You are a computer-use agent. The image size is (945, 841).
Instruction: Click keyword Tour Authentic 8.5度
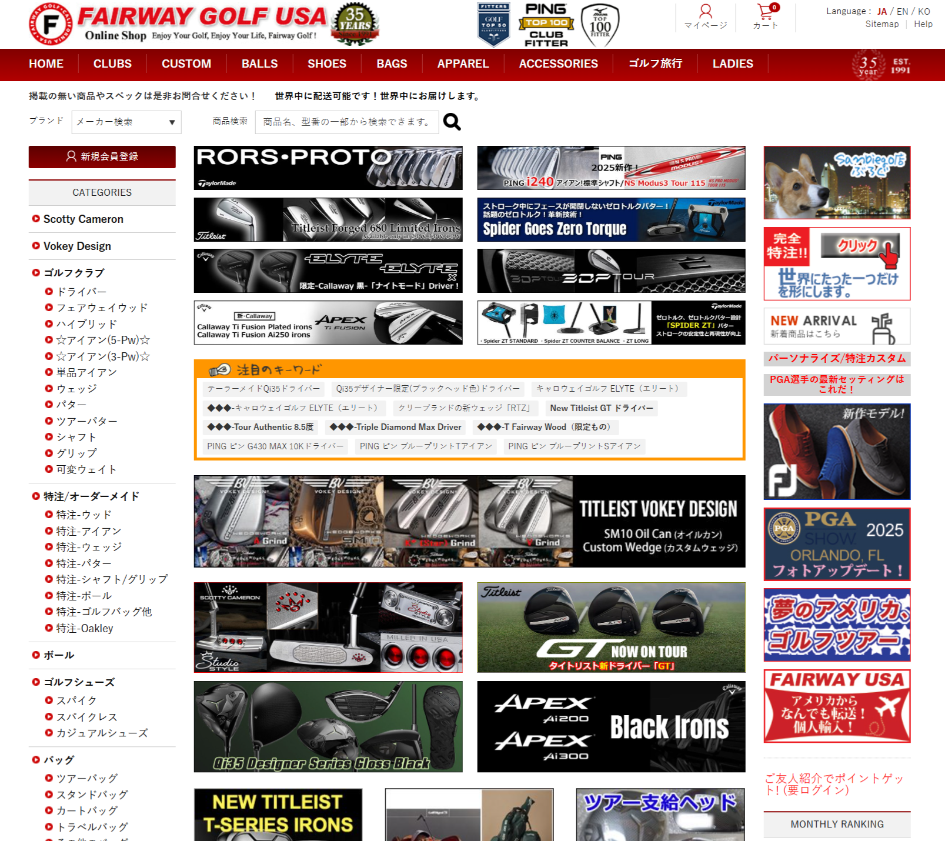tap(261, 427)
